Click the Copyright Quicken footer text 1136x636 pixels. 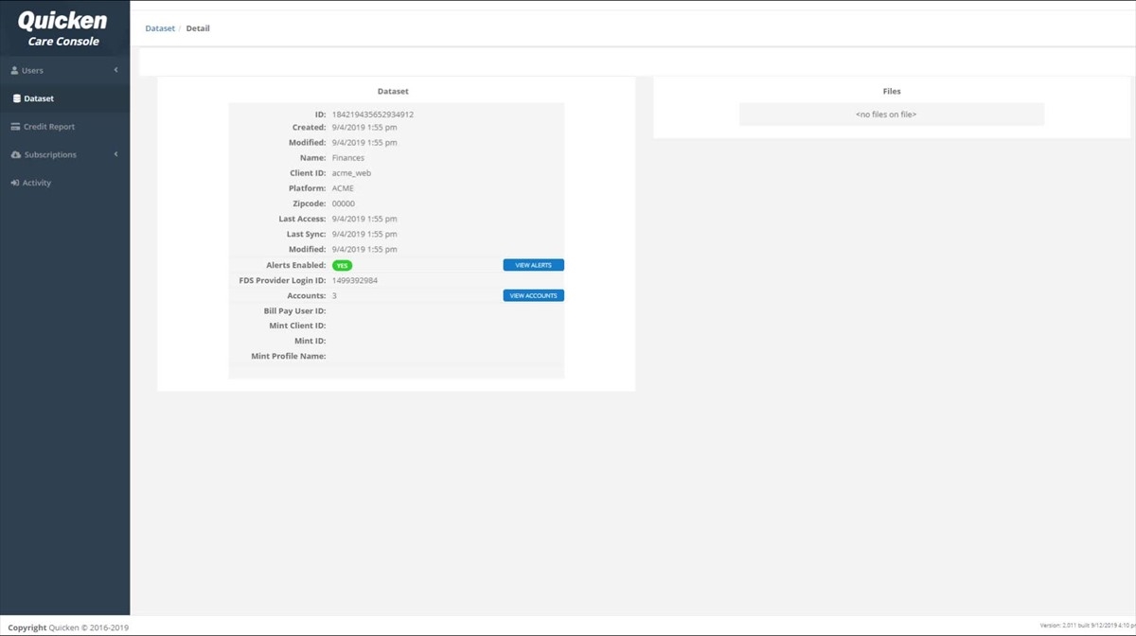tap(68, 627)
